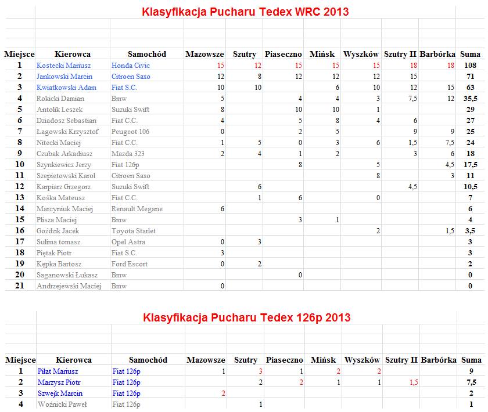Click the cell Karpiarz Grzegorz
The image size is (488, 412).
click(x=63, y=187)
